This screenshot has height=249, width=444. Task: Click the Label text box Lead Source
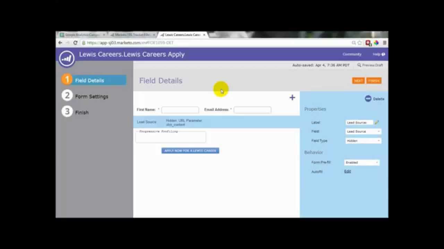pos(359,122)
